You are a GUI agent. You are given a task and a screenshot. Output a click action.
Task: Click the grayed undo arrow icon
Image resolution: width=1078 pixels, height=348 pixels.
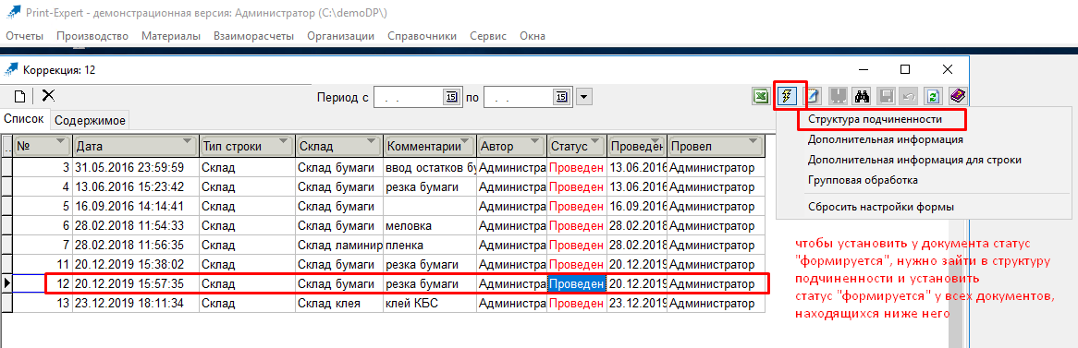(x=908, y=96)
